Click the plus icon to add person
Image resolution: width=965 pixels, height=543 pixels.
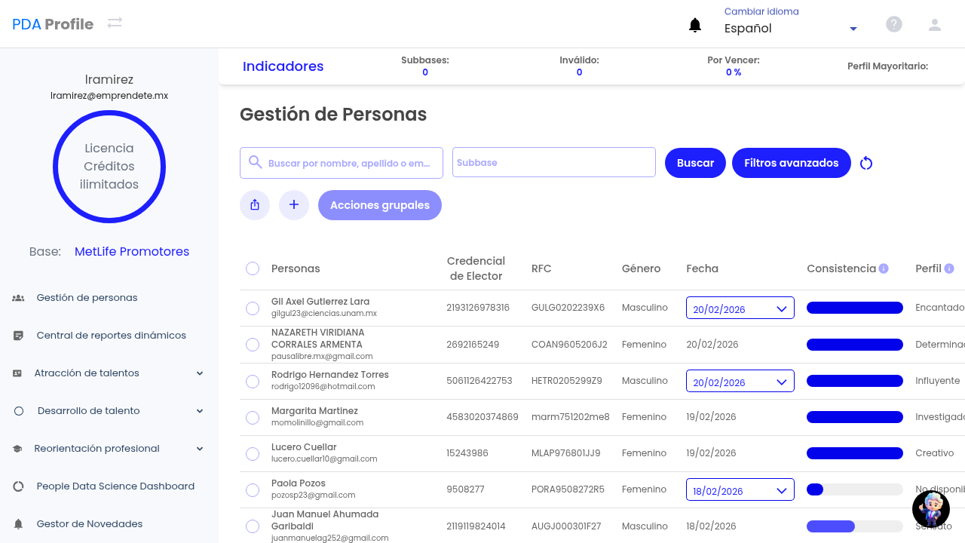pos(294,205)
